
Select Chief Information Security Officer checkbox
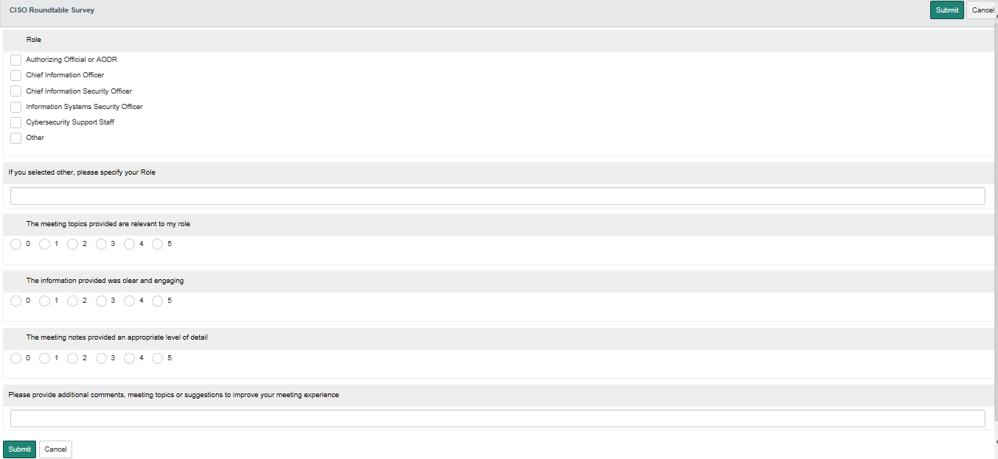16,91
